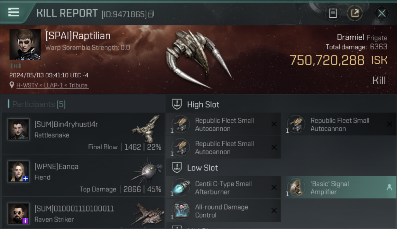The image size is (397, 229).
Task: Collapse the Low Slot section header
Action: point(281,168)
